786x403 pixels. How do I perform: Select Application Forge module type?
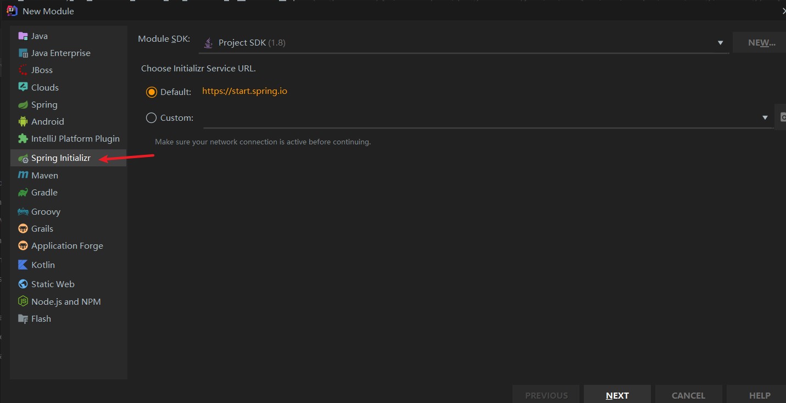click(68, 245)
